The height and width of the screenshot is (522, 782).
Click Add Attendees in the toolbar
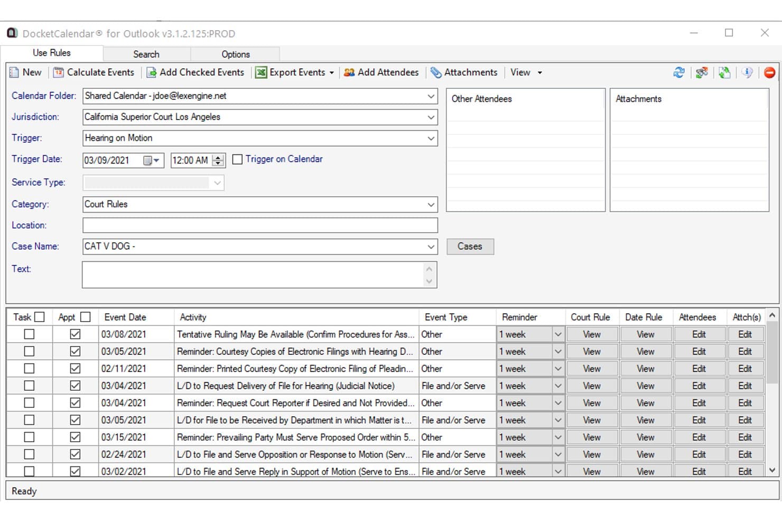381,72
